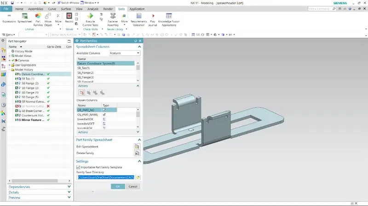Open the Expressions tool
The height and width of the screenshot is (206, 368).
click(9, 18)
